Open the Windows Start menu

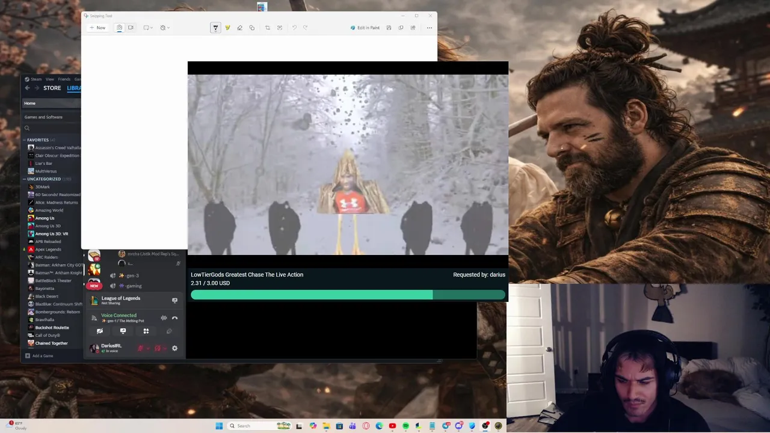coord(220,426)
